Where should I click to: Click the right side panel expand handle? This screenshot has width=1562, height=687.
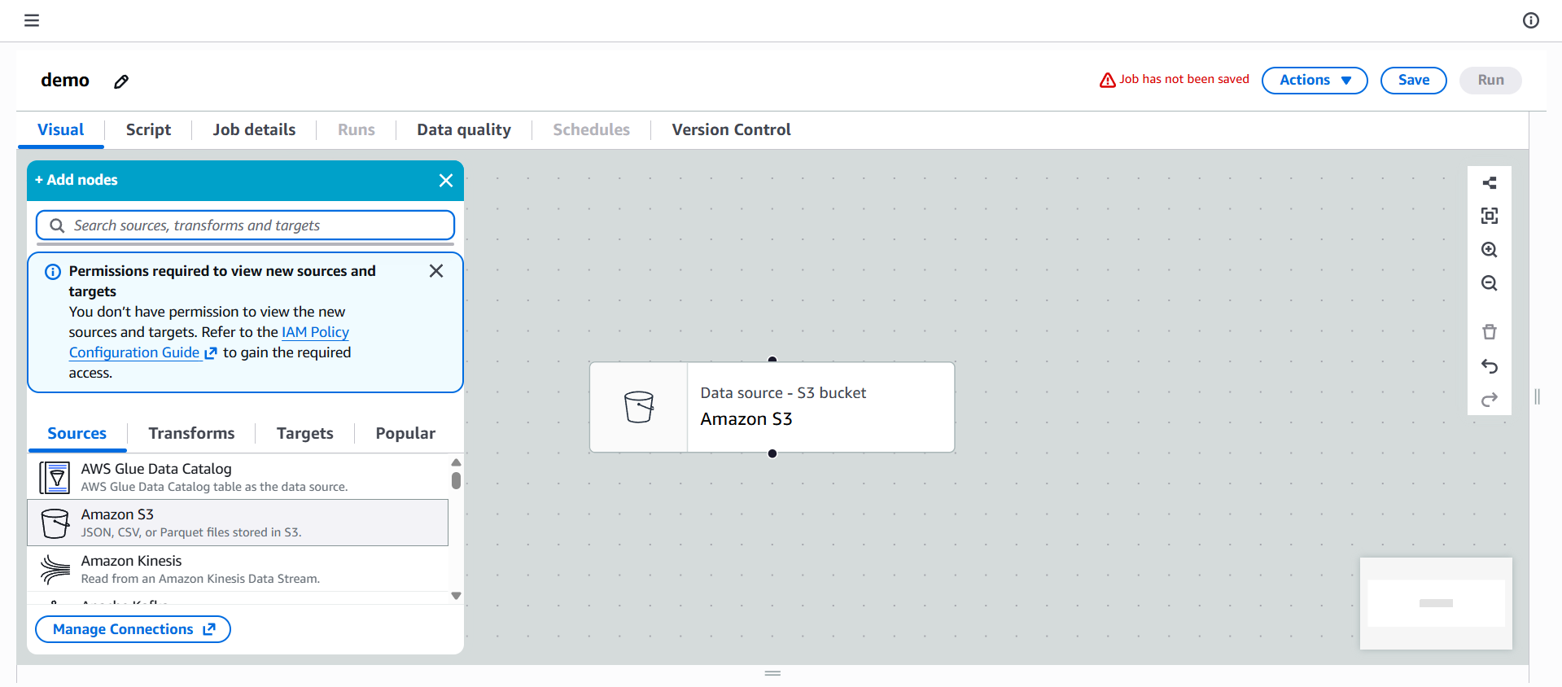point(1538,396)
